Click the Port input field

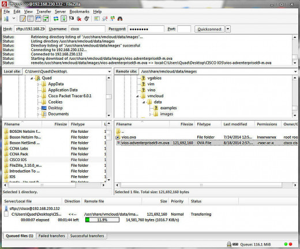pyautogui.click(x=184, y=29)
